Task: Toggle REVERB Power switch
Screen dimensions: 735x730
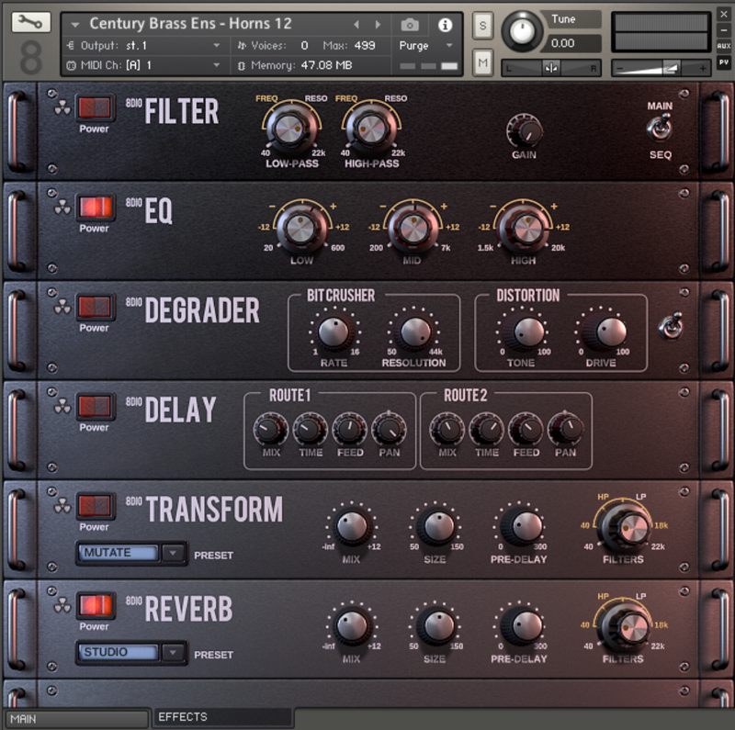Action: 96,605
